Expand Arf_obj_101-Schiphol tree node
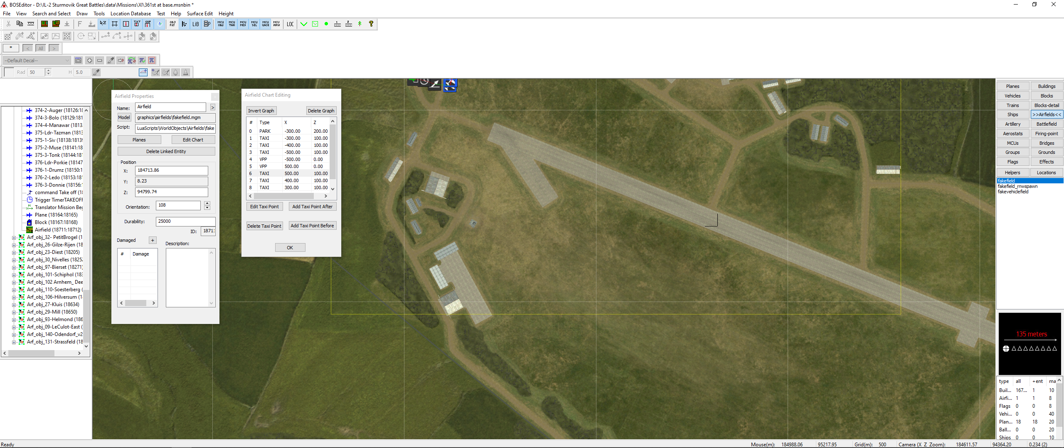Screen dimensions: 1064x448 click(x=14, y=275)
